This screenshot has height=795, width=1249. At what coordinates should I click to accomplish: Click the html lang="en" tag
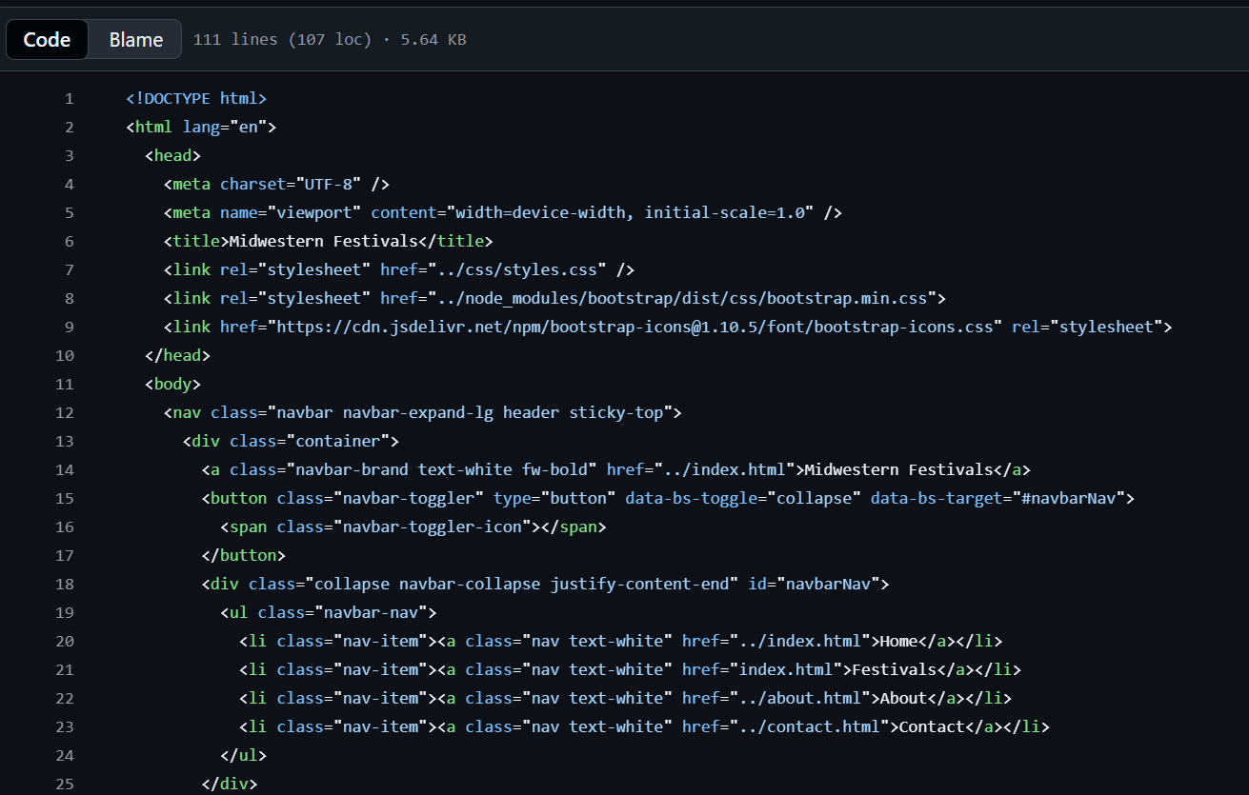(201, 127)
